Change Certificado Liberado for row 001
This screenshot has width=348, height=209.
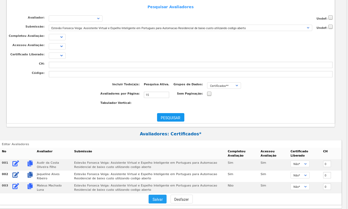click(300, 164)
